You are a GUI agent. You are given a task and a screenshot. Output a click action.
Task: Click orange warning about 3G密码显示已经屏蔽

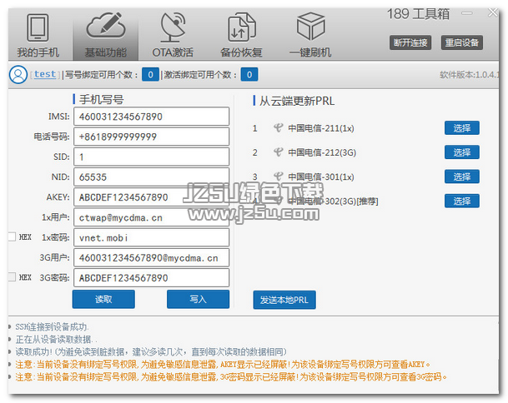pyautogui.click(x=231, y=376)
